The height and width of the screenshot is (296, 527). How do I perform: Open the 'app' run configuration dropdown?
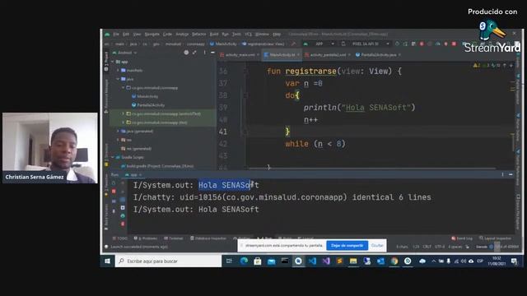pos(319,44)
